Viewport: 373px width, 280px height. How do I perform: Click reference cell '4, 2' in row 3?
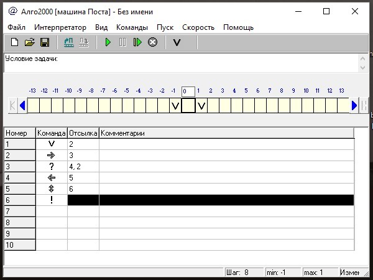[x=83, y=166]
